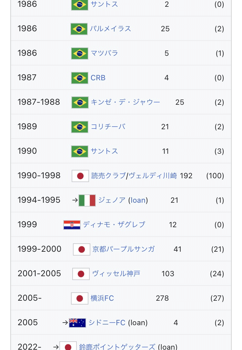This screenshot has width=242, height=350.
Task: Open the マツバラ club link
Action: [104, 53]
